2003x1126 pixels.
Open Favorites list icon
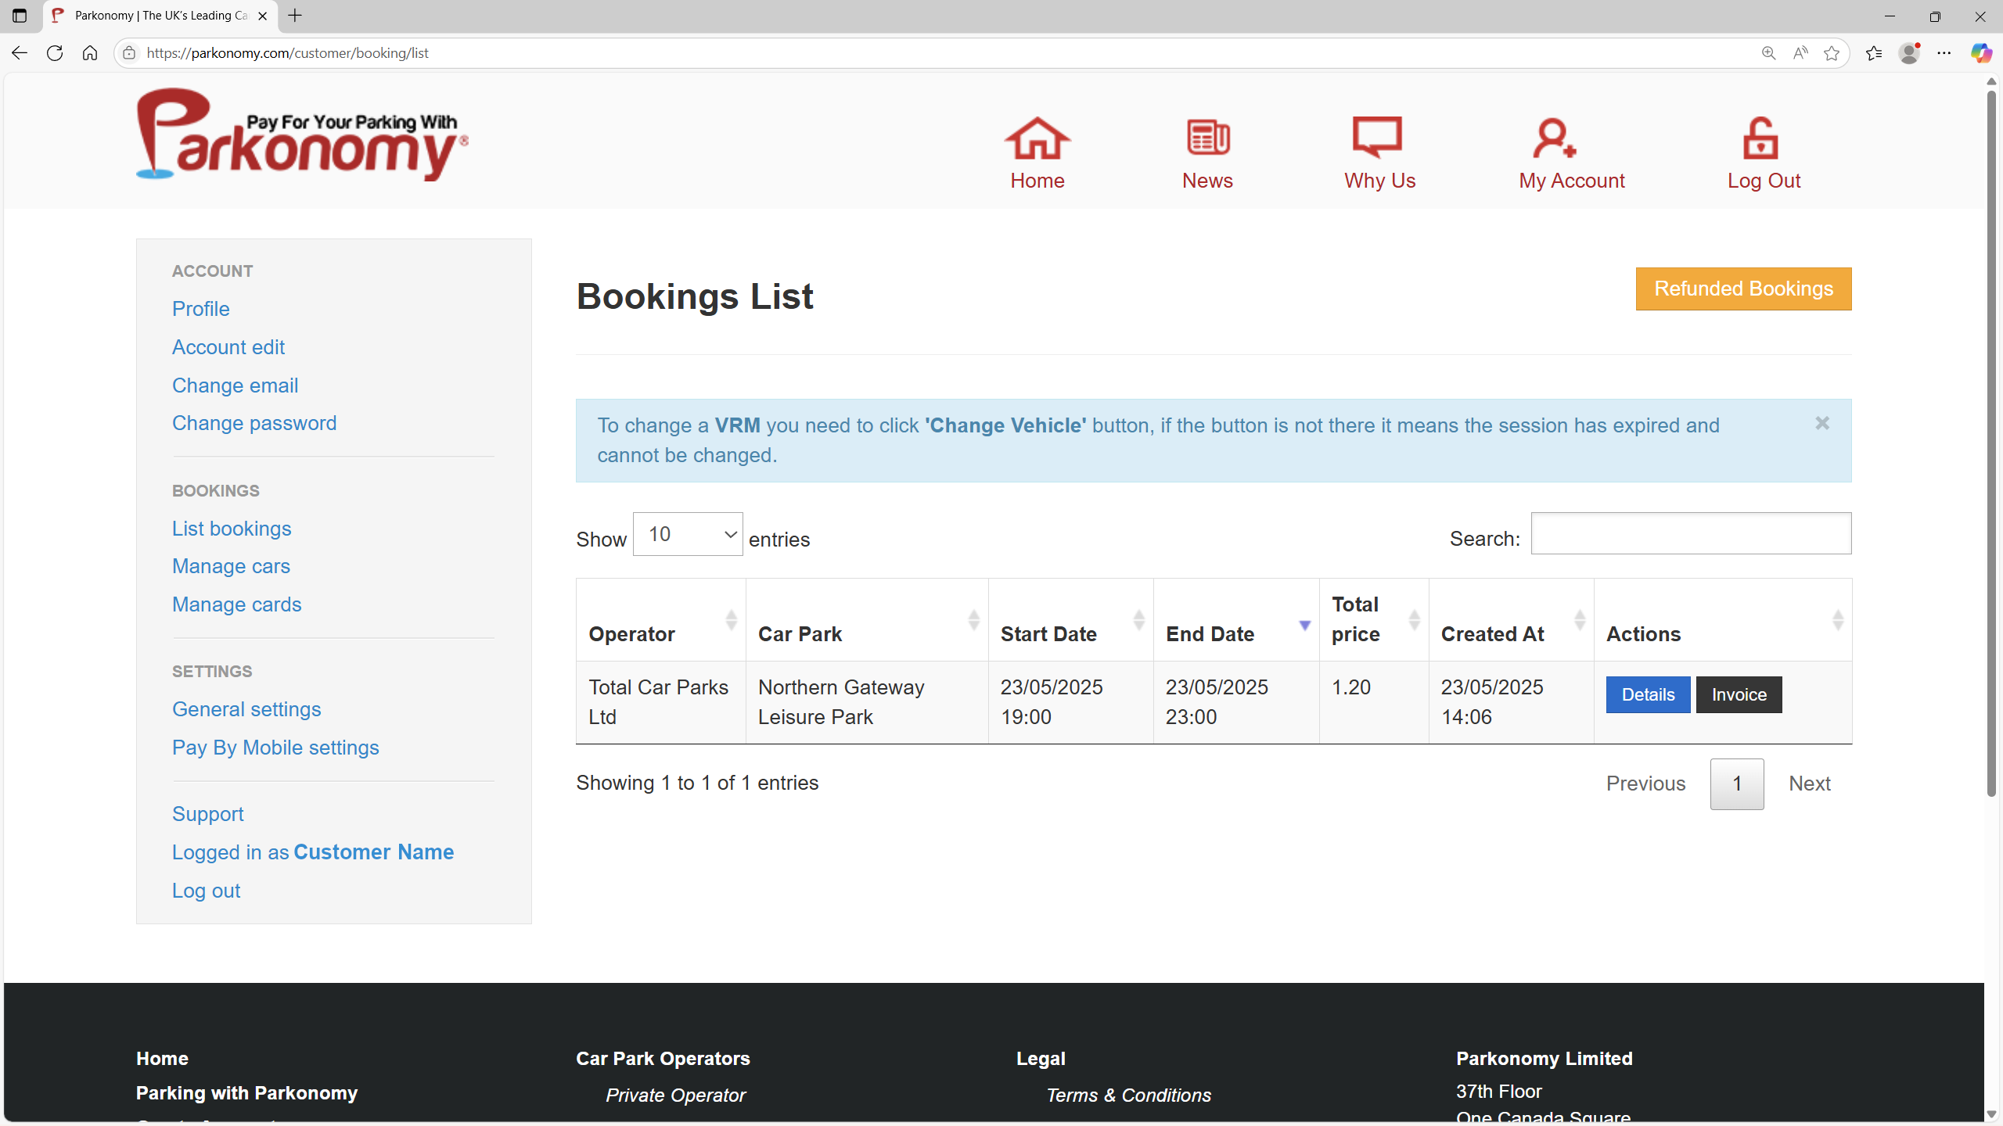(1874, 53)
